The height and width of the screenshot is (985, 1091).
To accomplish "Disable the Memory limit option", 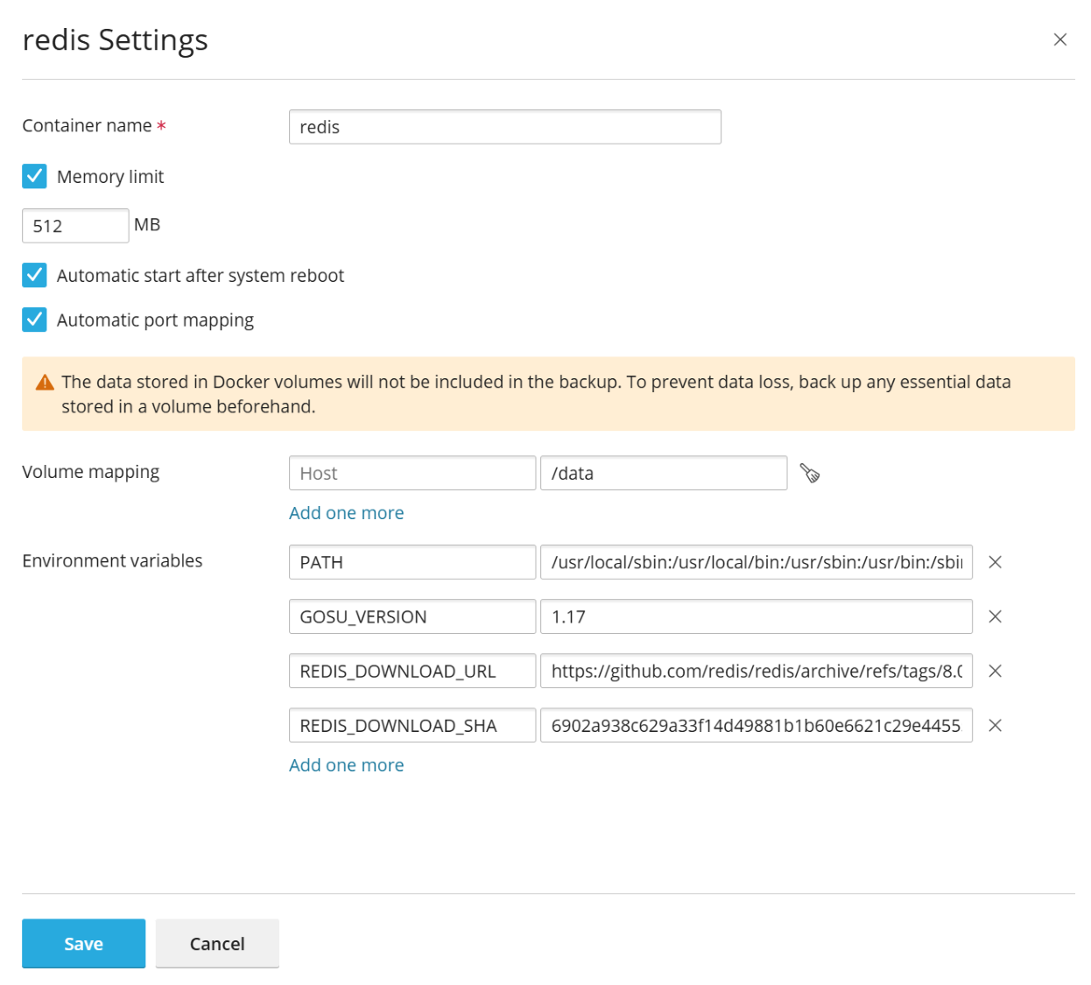I will coord(34,176).
